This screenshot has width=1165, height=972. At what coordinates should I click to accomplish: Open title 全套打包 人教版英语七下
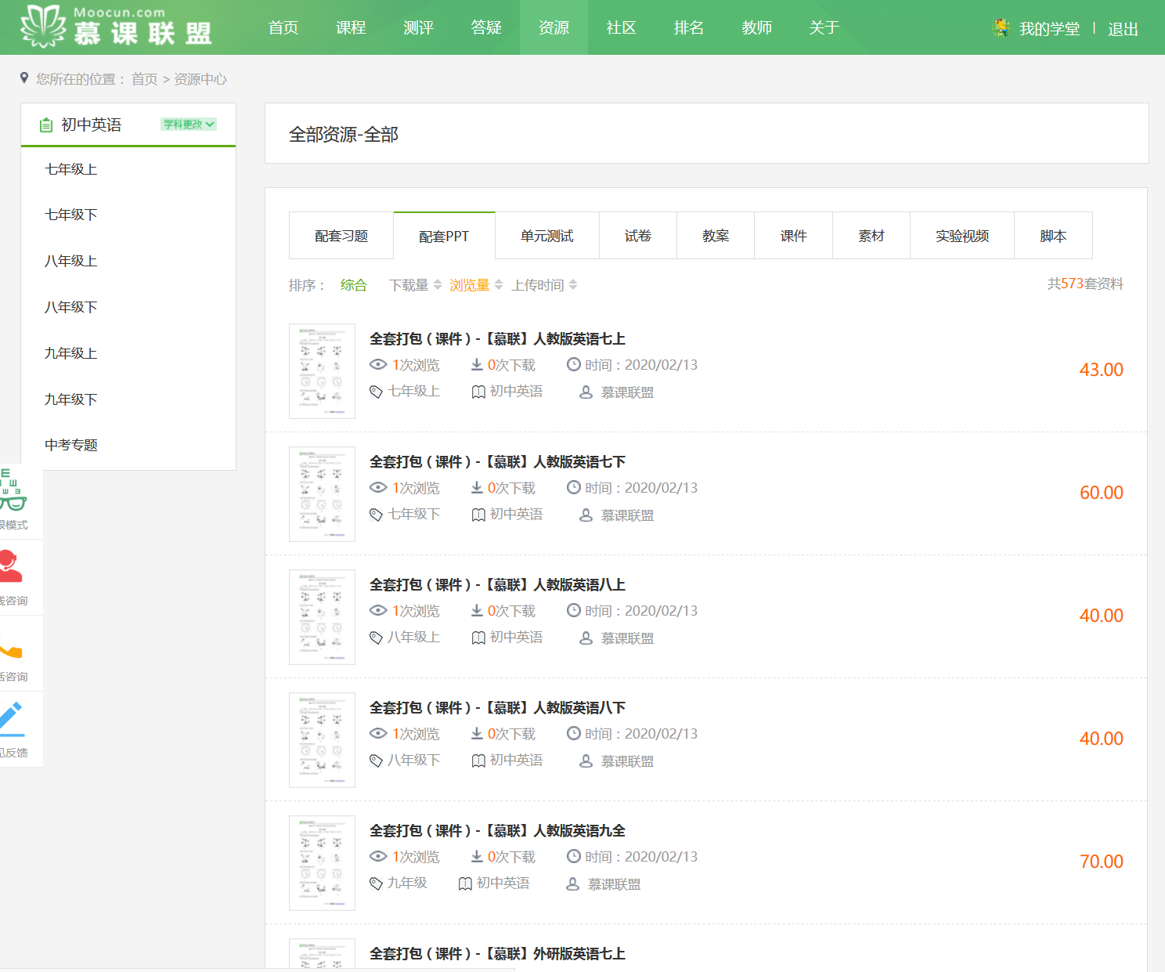[x=497, y=462]
